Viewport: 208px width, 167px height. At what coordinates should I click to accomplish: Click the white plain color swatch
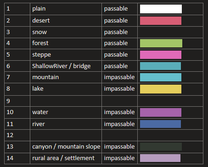(161, 9)
